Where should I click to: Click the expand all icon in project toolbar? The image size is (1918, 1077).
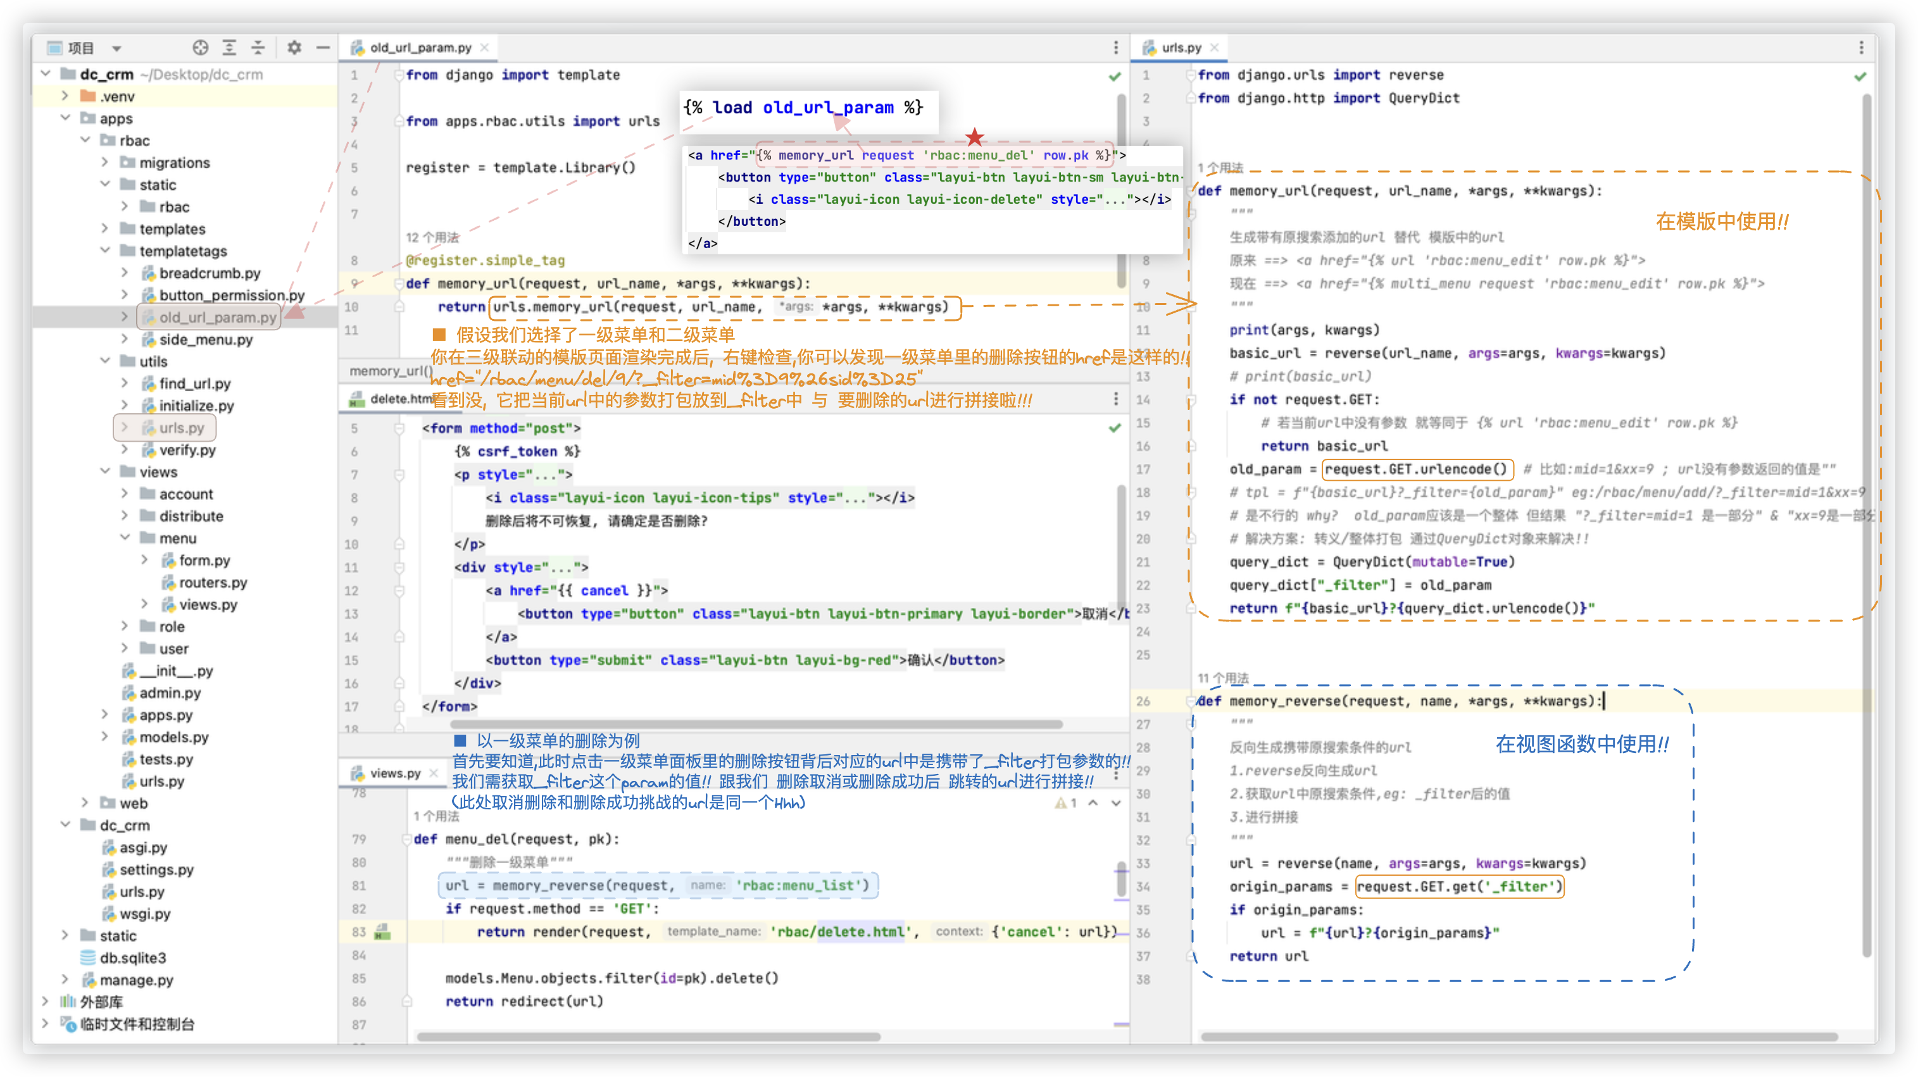229,47
